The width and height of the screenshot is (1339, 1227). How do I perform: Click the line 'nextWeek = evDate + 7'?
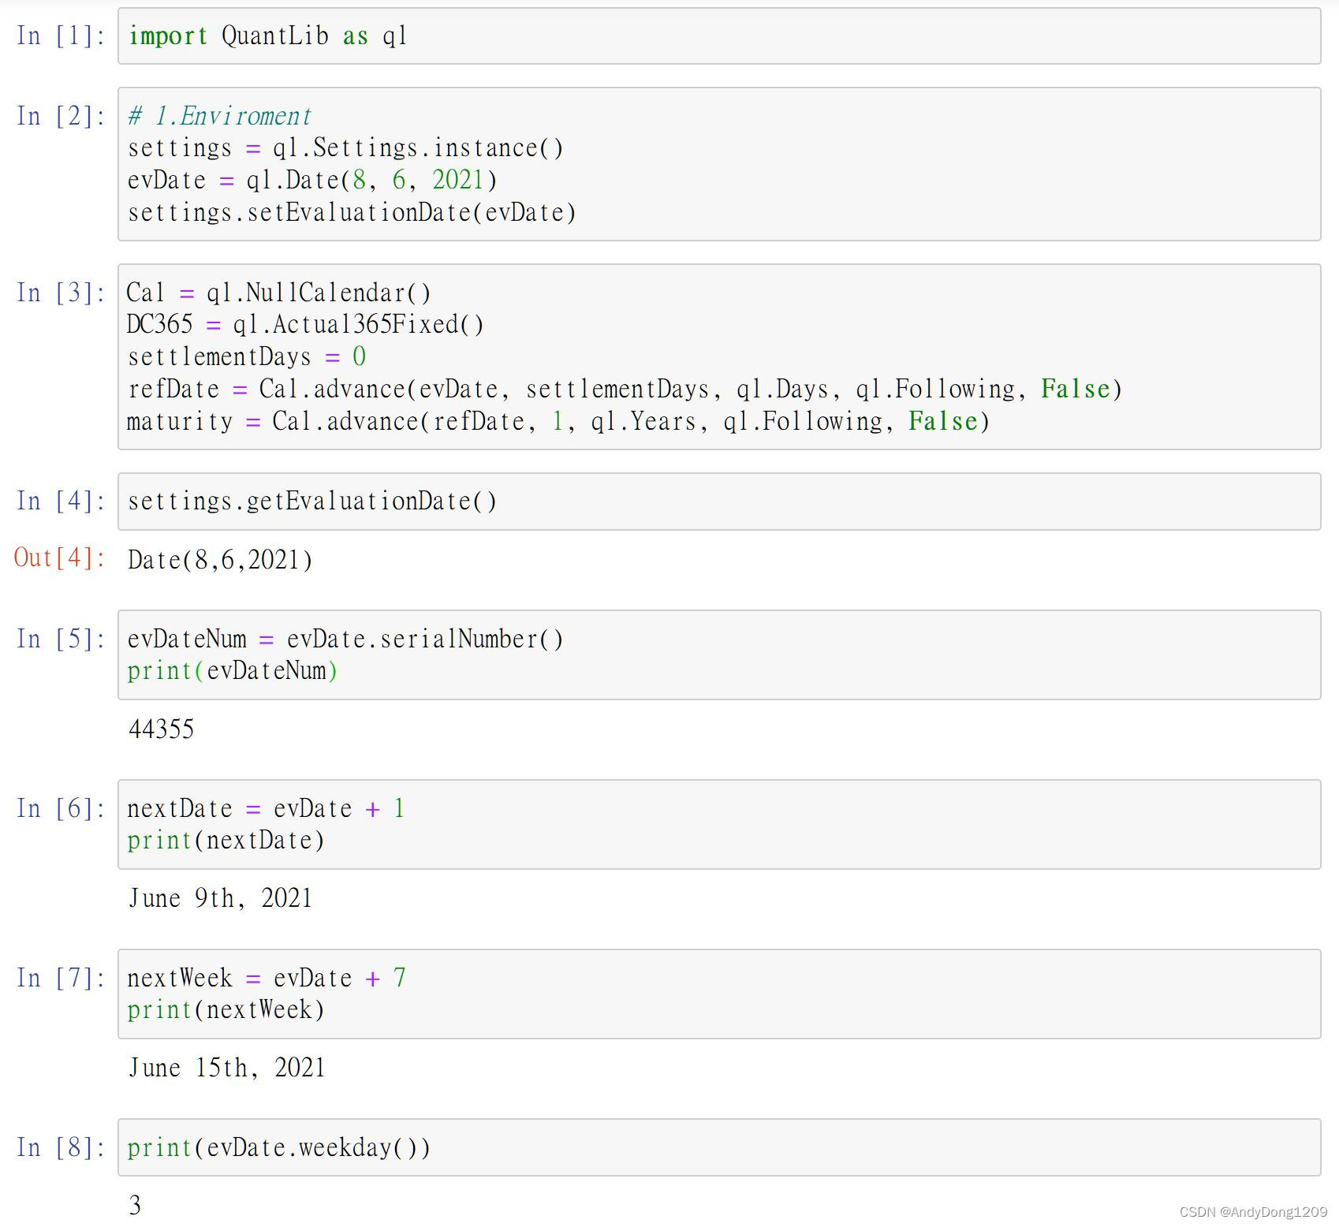pyautogui.click(x=267, y=979)
